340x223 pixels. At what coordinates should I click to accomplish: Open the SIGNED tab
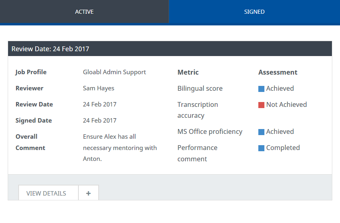tap(254, 12)
